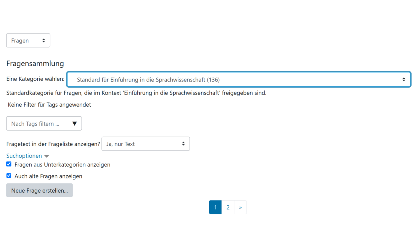Click the "Fragetext in der Frageliste anzeigen?" label
This screenshot has width=415, height=233.
click(53, 144)
